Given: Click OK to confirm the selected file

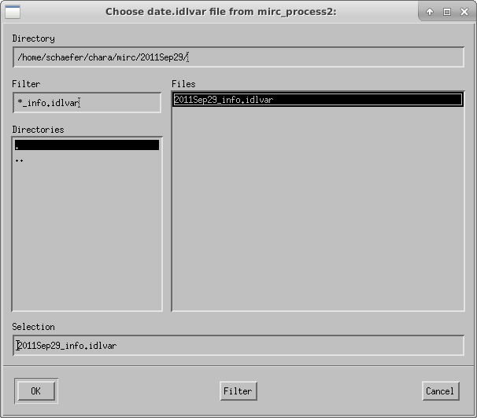Looking at the screenshot, I should click(36, 391).
